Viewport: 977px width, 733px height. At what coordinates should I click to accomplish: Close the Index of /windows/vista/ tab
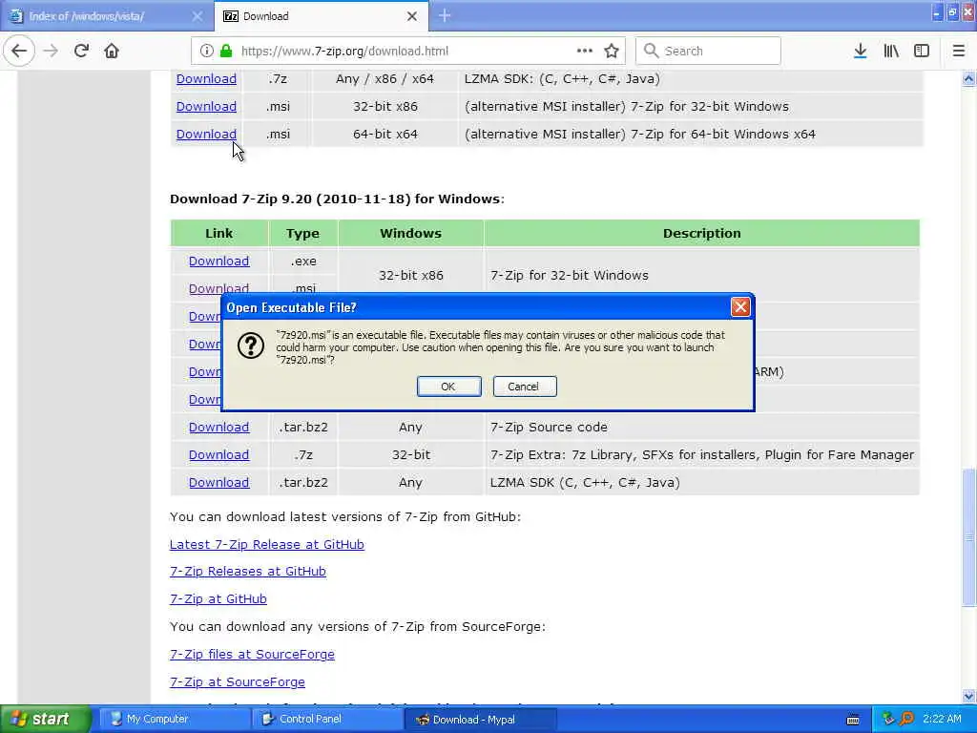coord(197,16)
